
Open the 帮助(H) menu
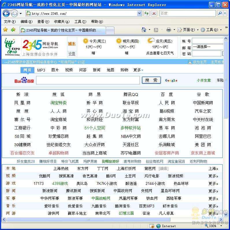pos(97,22)
